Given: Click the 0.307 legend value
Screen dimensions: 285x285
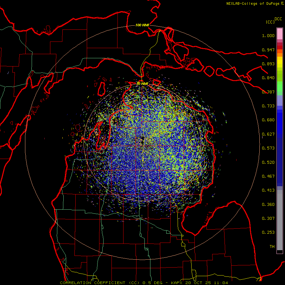Looking at the screenshot, I should (268, 218).
